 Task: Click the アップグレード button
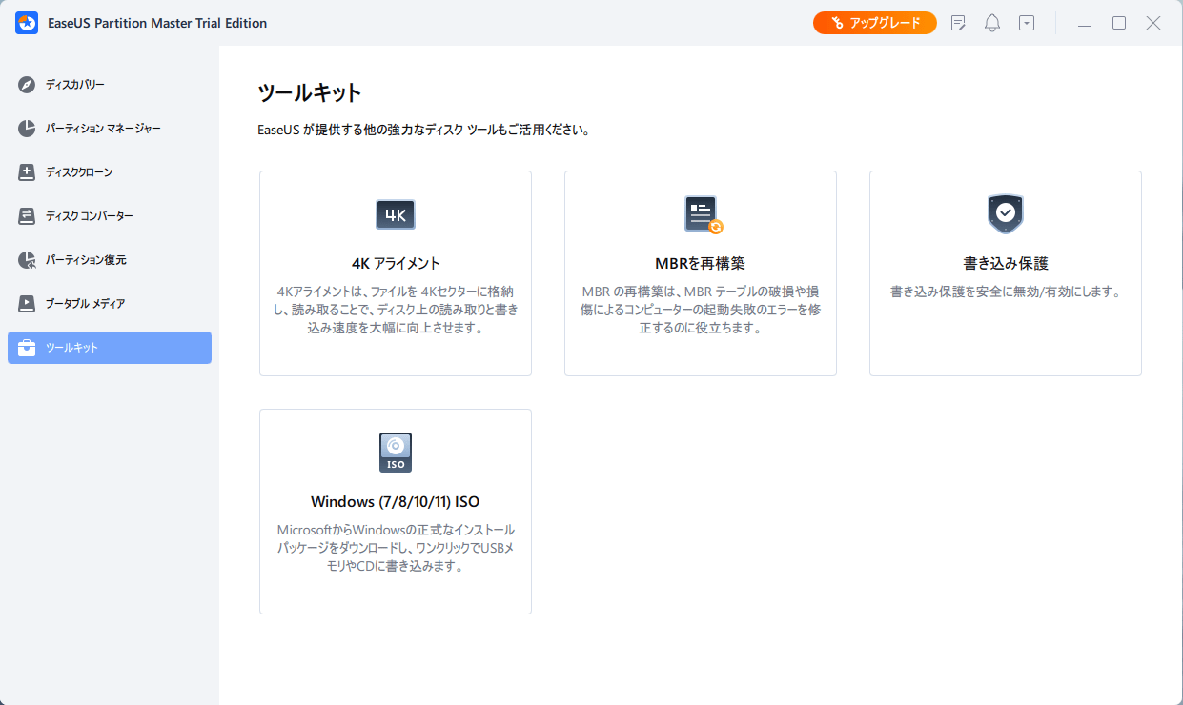[874, 22]
